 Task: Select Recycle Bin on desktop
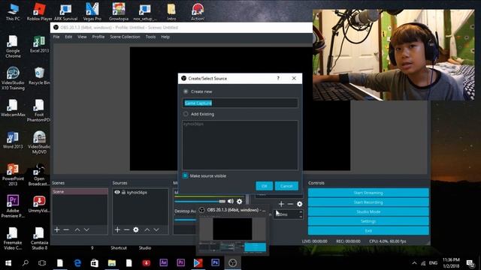39,76
